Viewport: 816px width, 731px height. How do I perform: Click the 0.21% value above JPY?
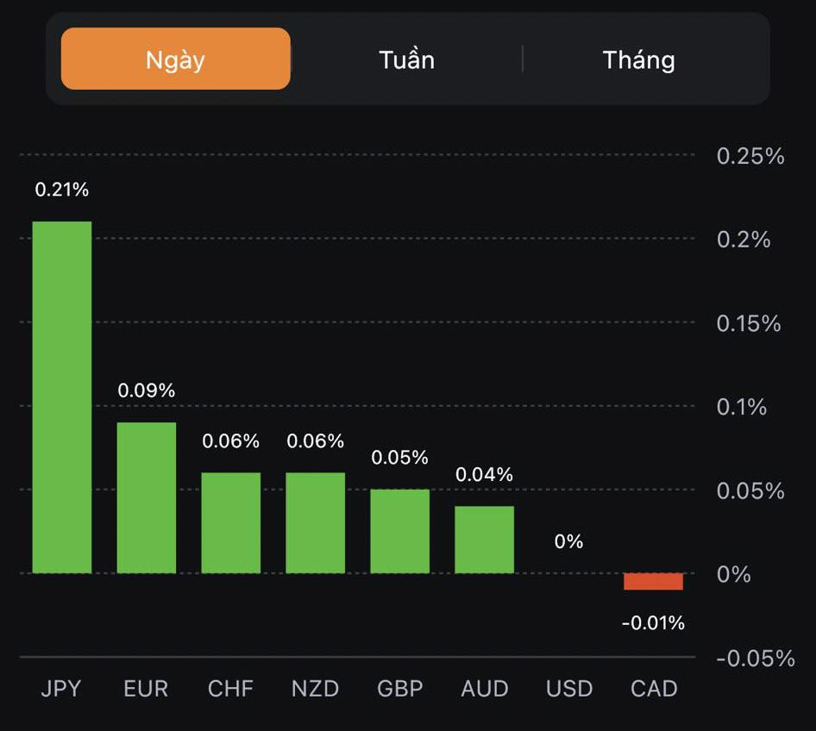coord(62,190)
